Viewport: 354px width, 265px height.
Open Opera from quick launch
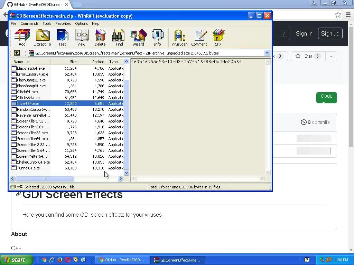point(68,260)
